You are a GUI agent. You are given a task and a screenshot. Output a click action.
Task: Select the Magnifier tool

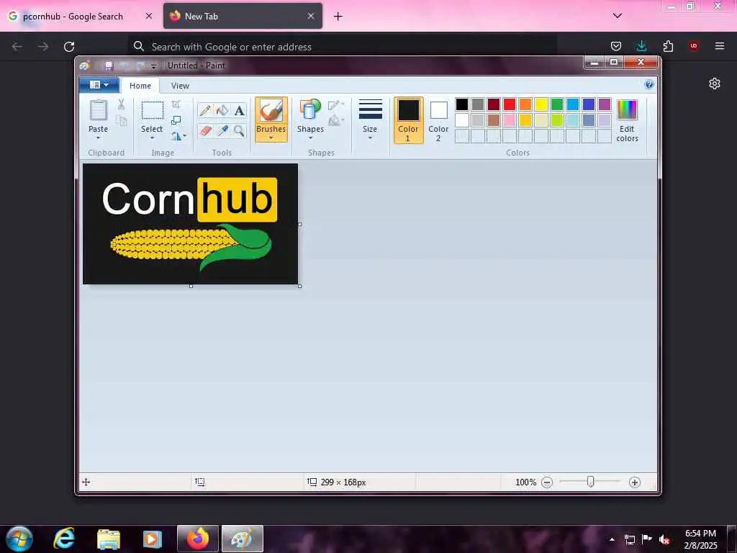pos(239,130)
